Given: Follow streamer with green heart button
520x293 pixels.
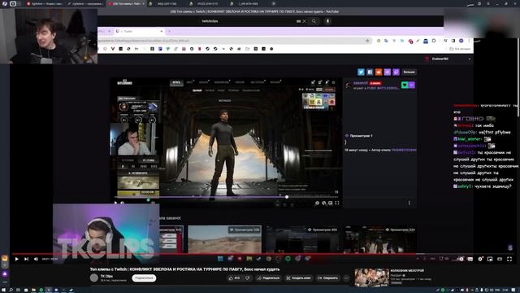Looking at the screenshot, I should point(405,85).
